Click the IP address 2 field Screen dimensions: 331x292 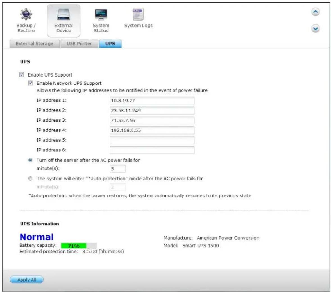[152, 110]
